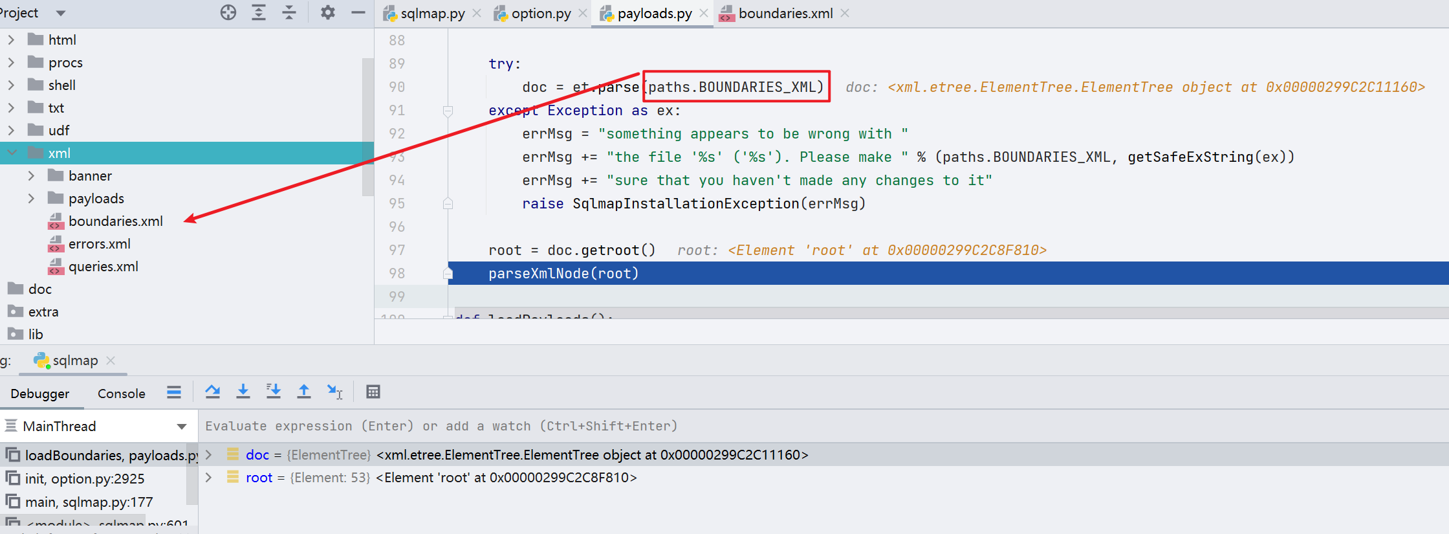
Task: Collapse the xml folder
Action: (12, 153)
